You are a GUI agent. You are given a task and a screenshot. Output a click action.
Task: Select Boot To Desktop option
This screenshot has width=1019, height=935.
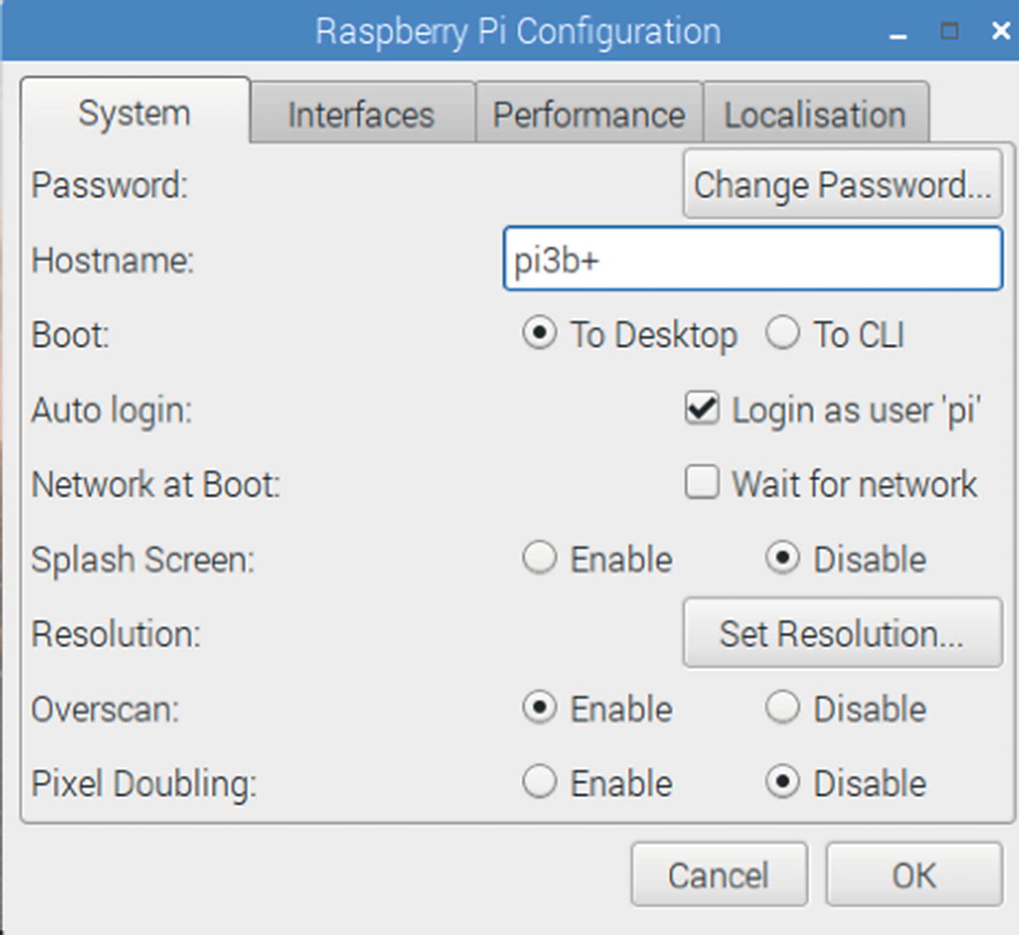pyautogui.click(x=539, y=334)
